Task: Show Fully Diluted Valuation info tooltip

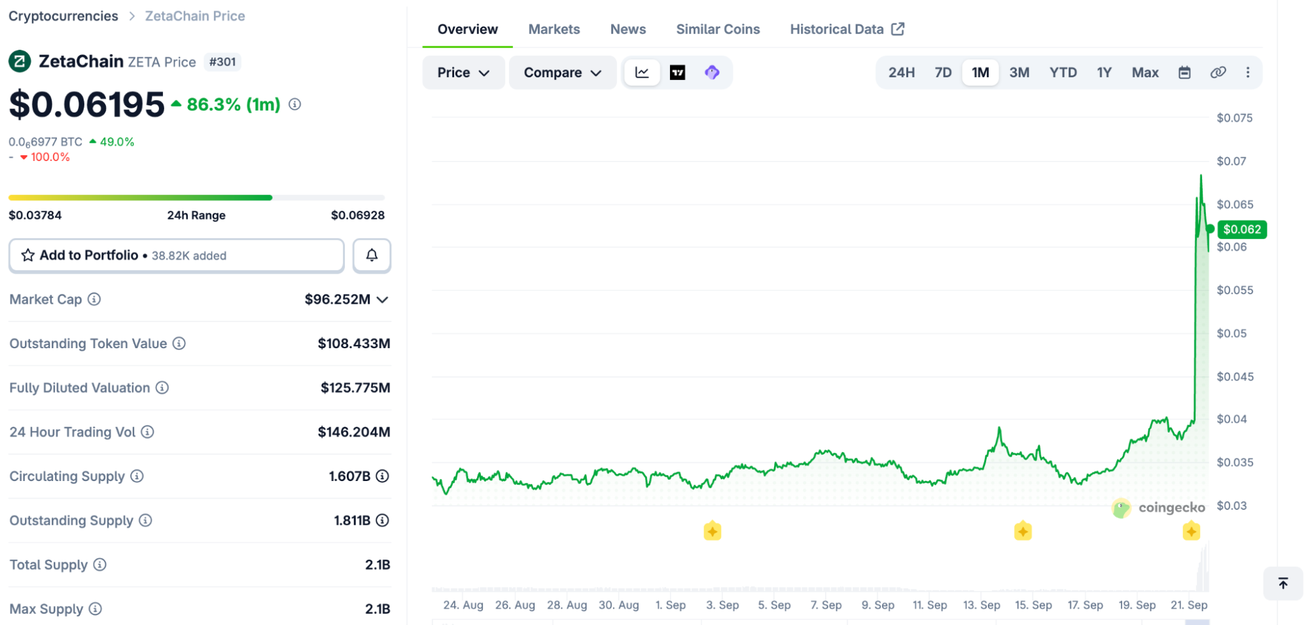Action: (162, 387)
